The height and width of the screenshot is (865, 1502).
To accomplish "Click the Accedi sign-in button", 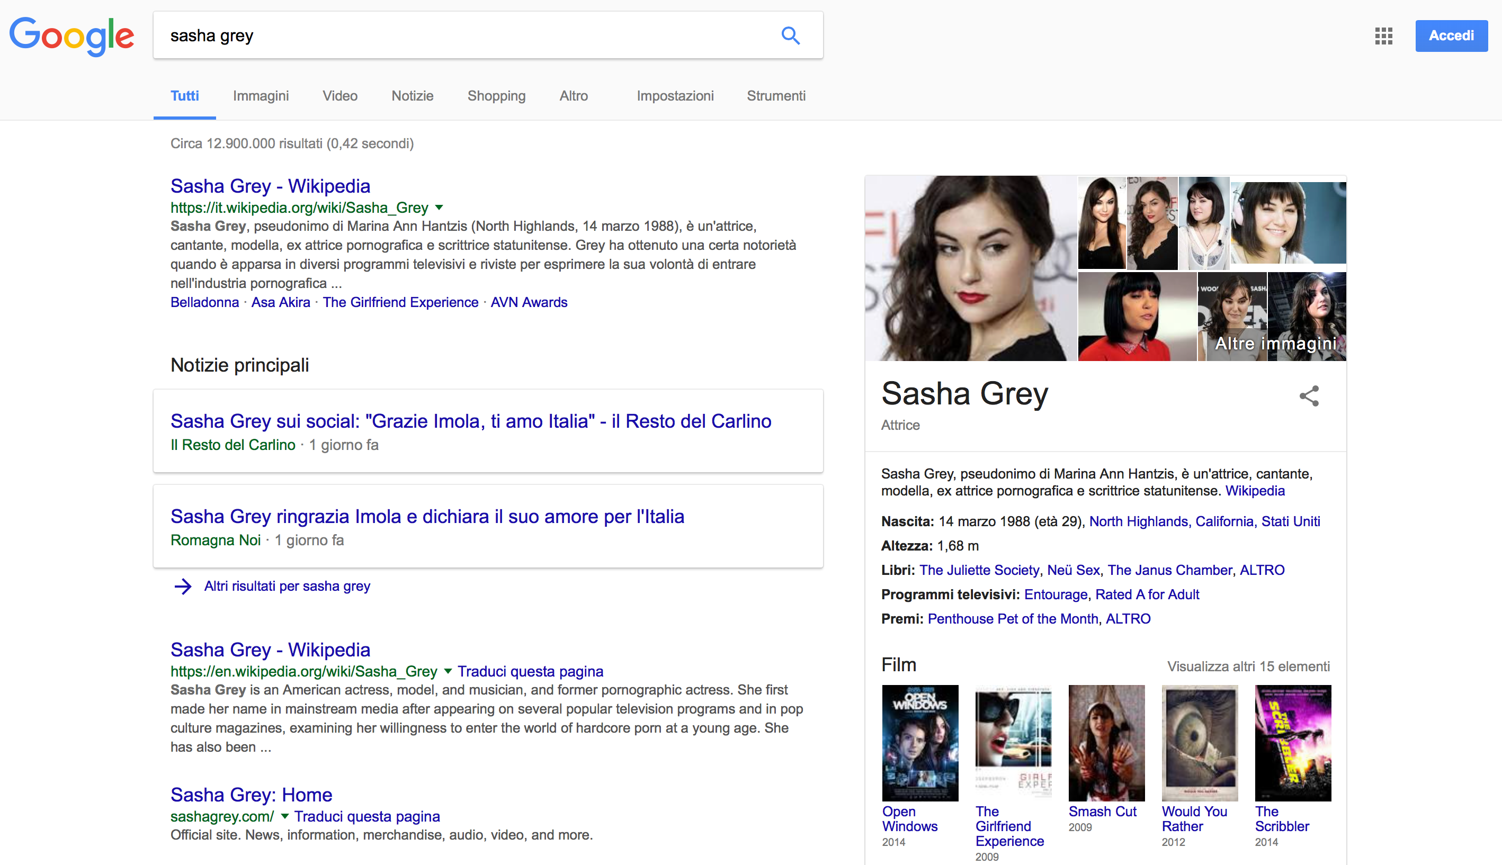I will tap(1451, 35).
